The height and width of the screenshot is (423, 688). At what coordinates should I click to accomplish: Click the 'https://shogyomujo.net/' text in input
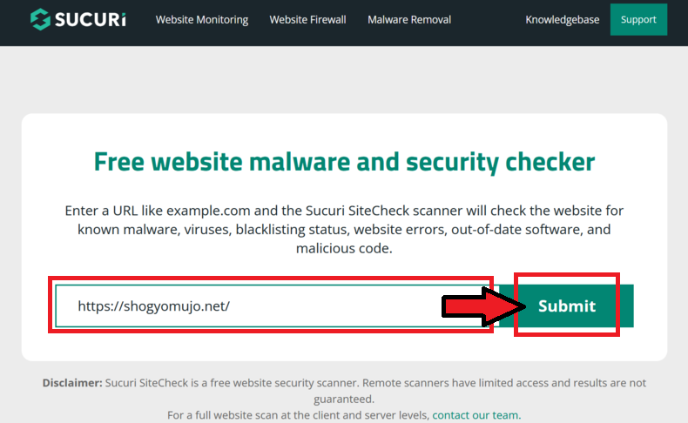[153, 306]
